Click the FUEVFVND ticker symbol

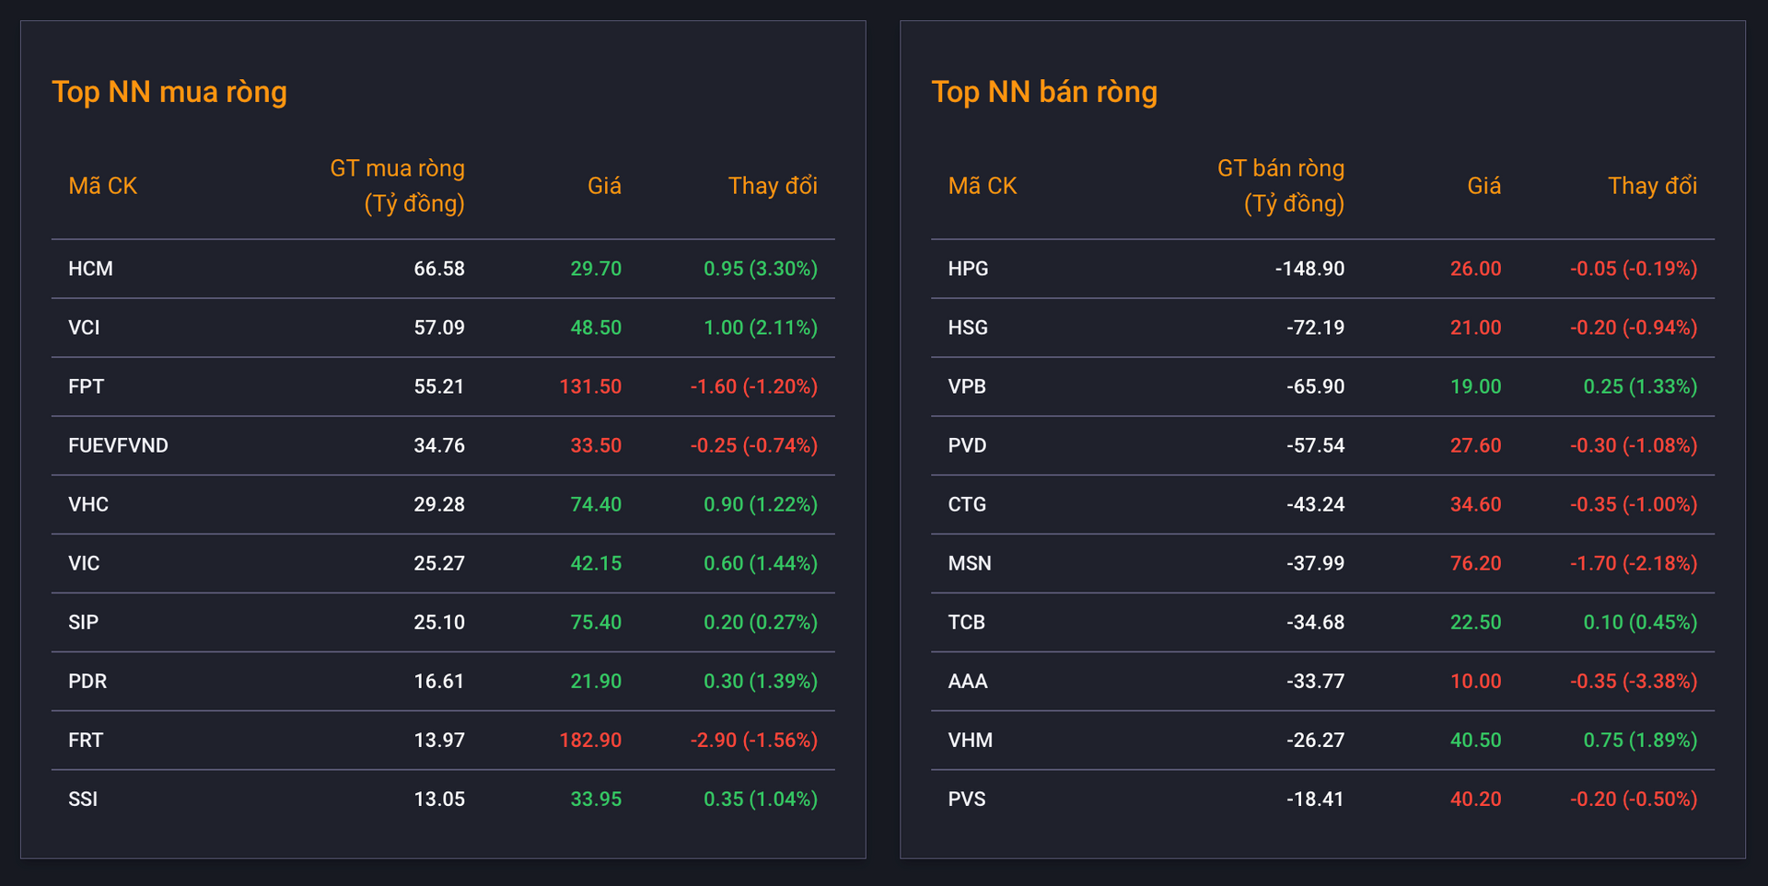pos(118,445)
